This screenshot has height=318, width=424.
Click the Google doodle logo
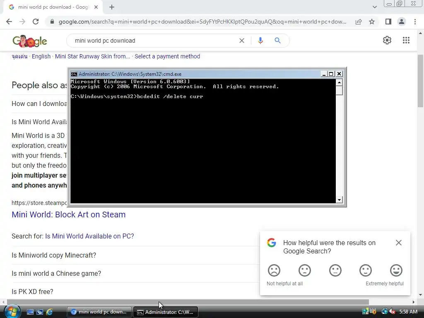(x=30, y=41)
